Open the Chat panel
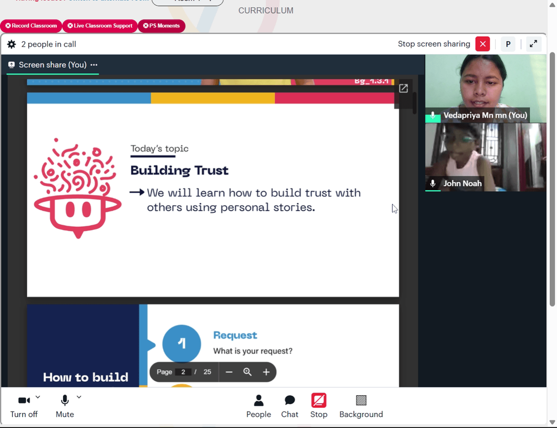The height and width of the screenshot is (428, 557). click(290, 406)
